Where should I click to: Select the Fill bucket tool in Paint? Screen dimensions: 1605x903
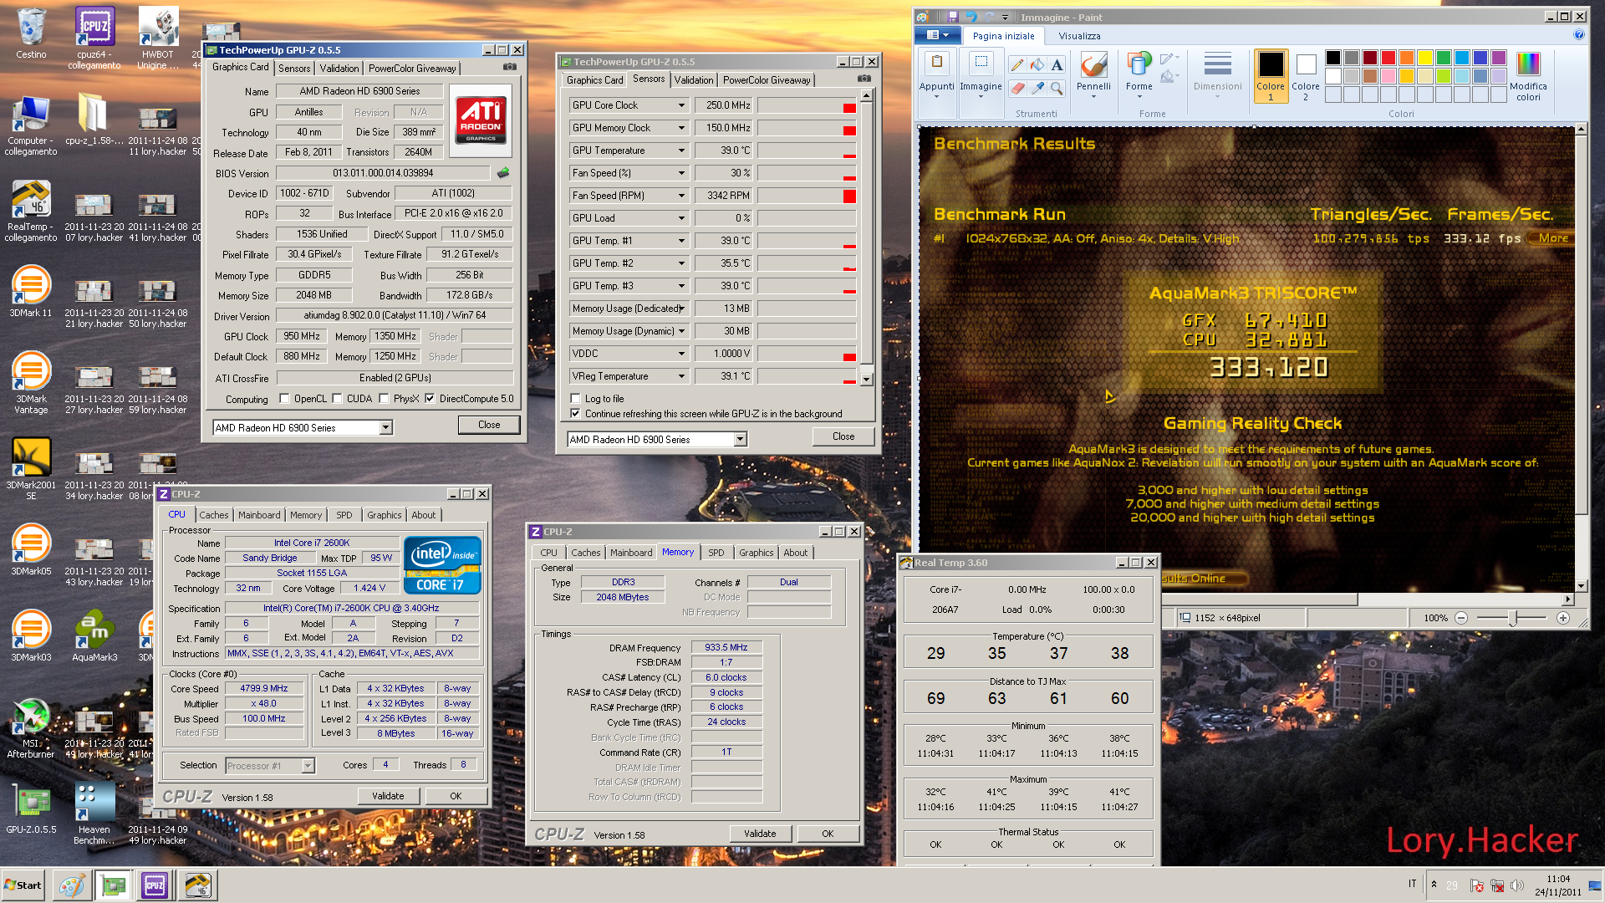click(1037, 65)
